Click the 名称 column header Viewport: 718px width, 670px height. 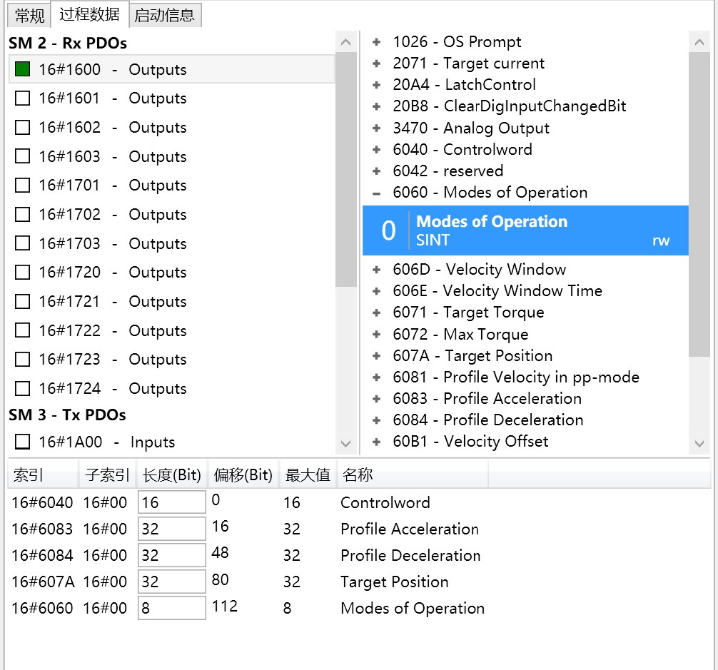(x=357, y=475)
